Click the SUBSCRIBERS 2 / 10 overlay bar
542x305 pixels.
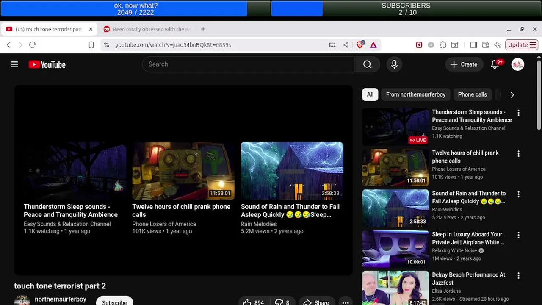coord(406,9)
